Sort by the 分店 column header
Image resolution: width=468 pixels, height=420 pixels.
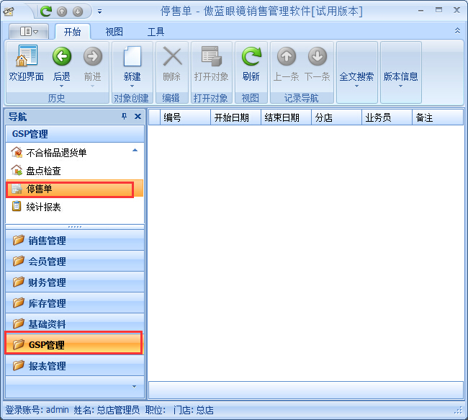tap(337, 117)
